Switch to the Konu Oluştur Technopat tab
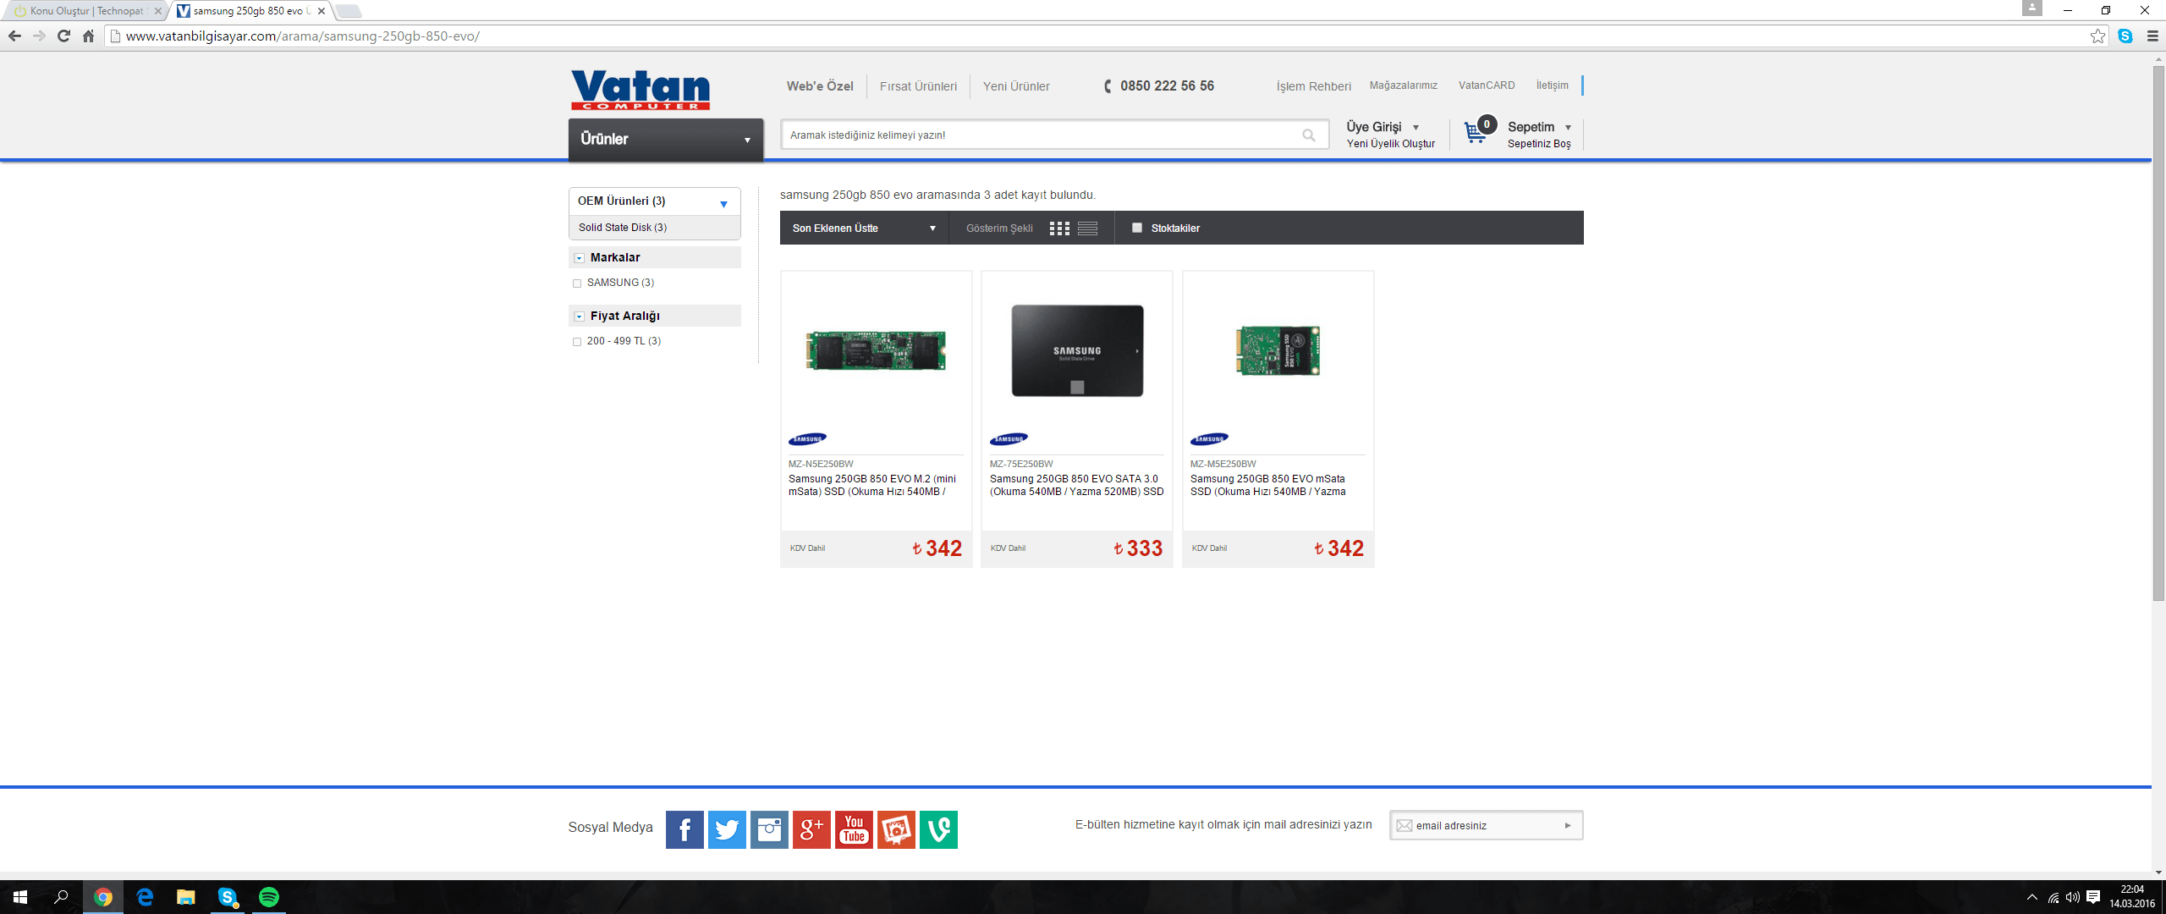 [x=85, y=11]
